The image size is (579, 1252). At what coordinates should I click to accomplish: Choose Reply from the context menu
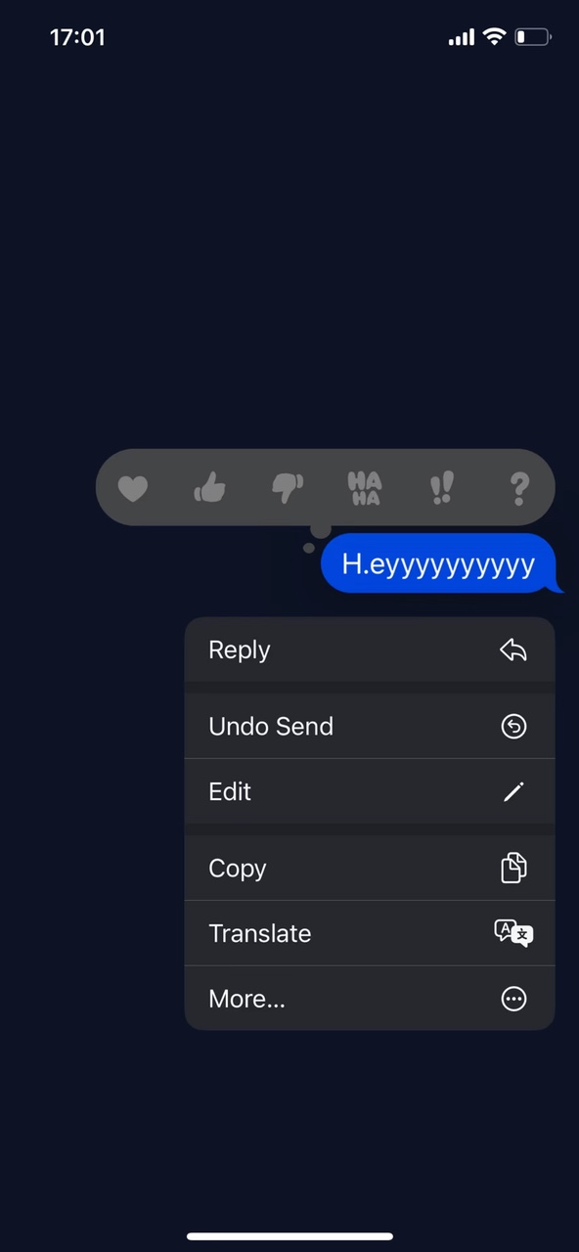(x=370, y=649)
